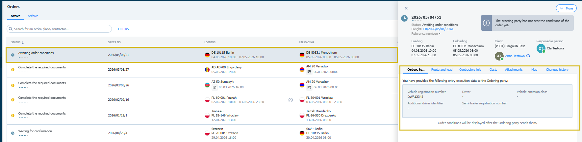Click the schedule history icon in Poznań row
The image size is (582, 142).
[x=291, y=100]
